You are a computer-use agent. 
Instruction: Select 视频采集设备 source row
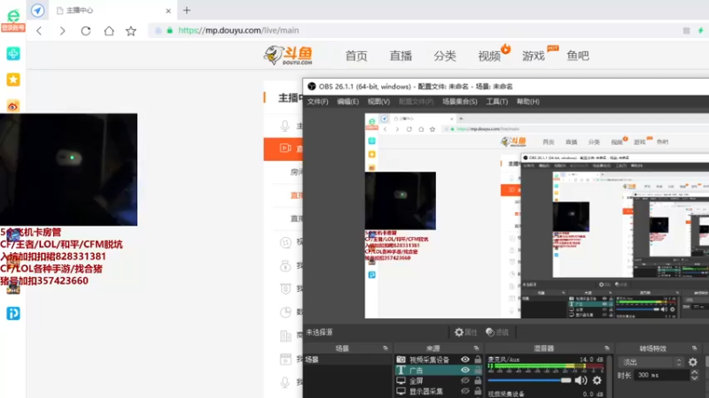tap(439, 360)
